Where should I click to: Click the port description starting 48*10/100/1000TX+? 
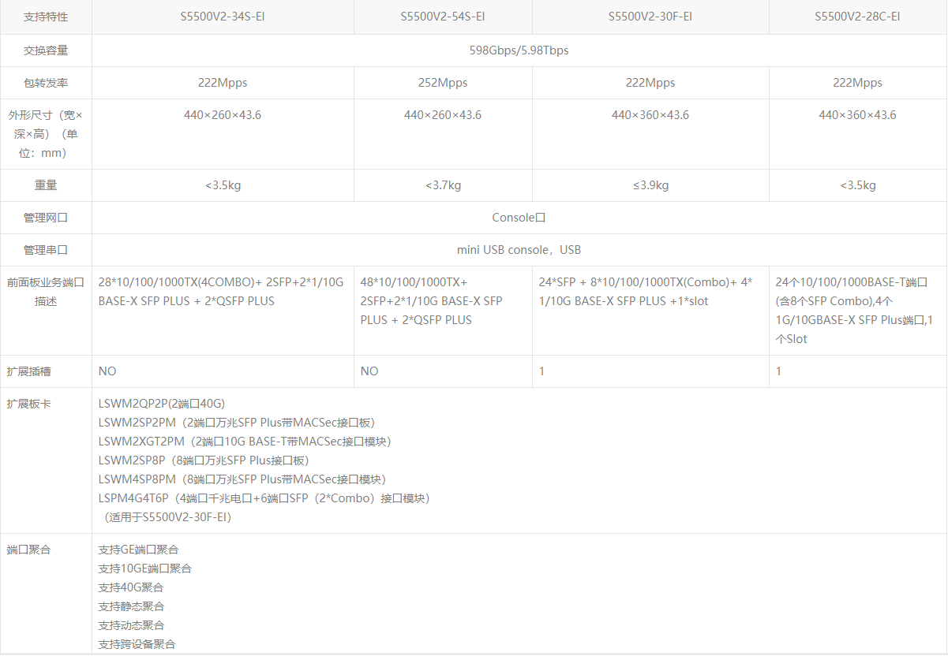pos(432,301)
